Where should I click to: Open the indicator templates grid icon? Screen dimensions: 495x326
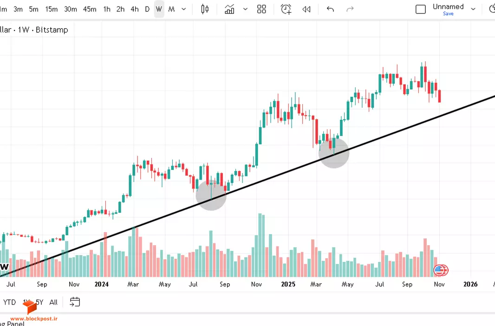click(x=261, y=9)
